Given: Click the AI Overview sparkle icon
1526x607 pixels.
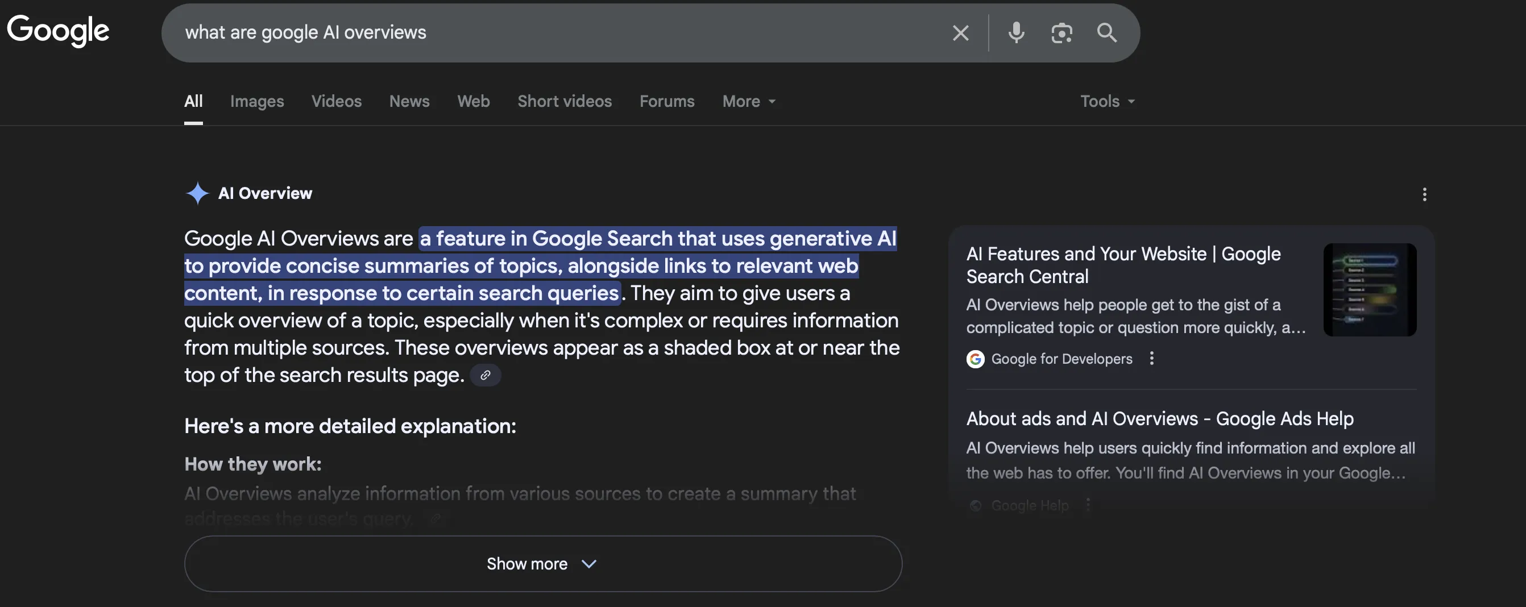Looking at the screenshot, I should pyautogui.click(x=197, y=193).
